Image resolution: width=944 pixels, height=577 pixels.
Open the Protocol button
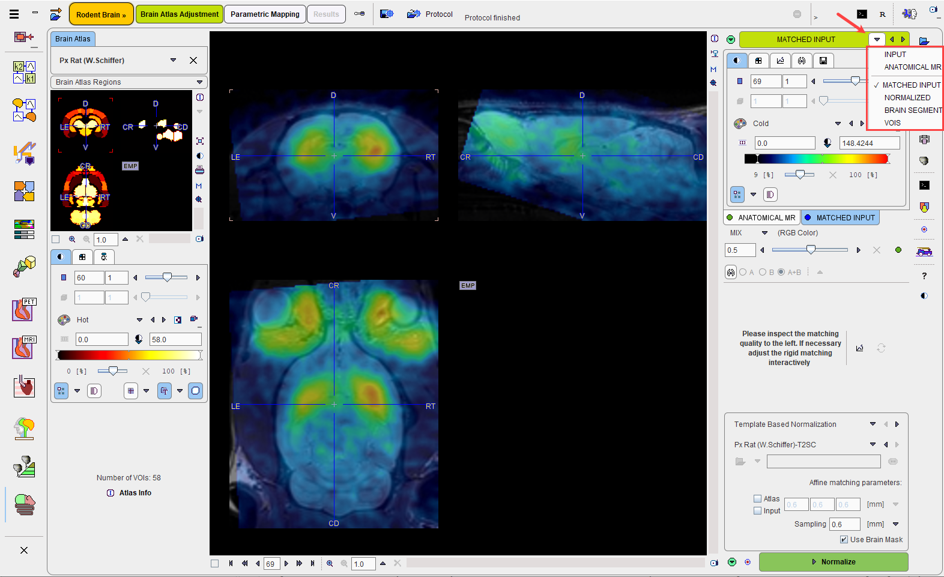pos(430,14)
